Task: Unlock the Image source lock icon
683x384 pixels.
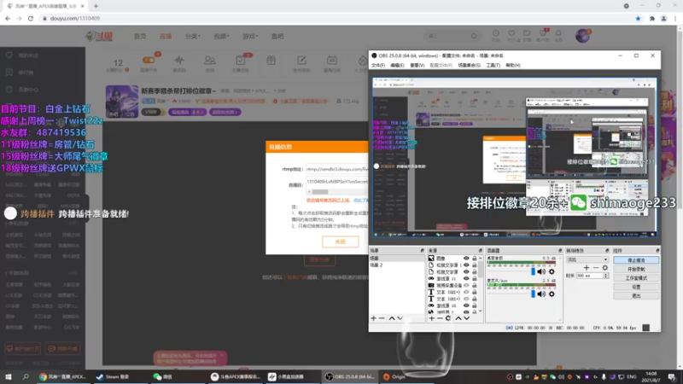Action: pos(475,259)
